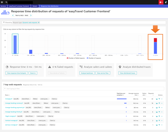Open the dashboard monitor icon at top-left
Viewport: 168px width, 132px height.
coord(2,2)
